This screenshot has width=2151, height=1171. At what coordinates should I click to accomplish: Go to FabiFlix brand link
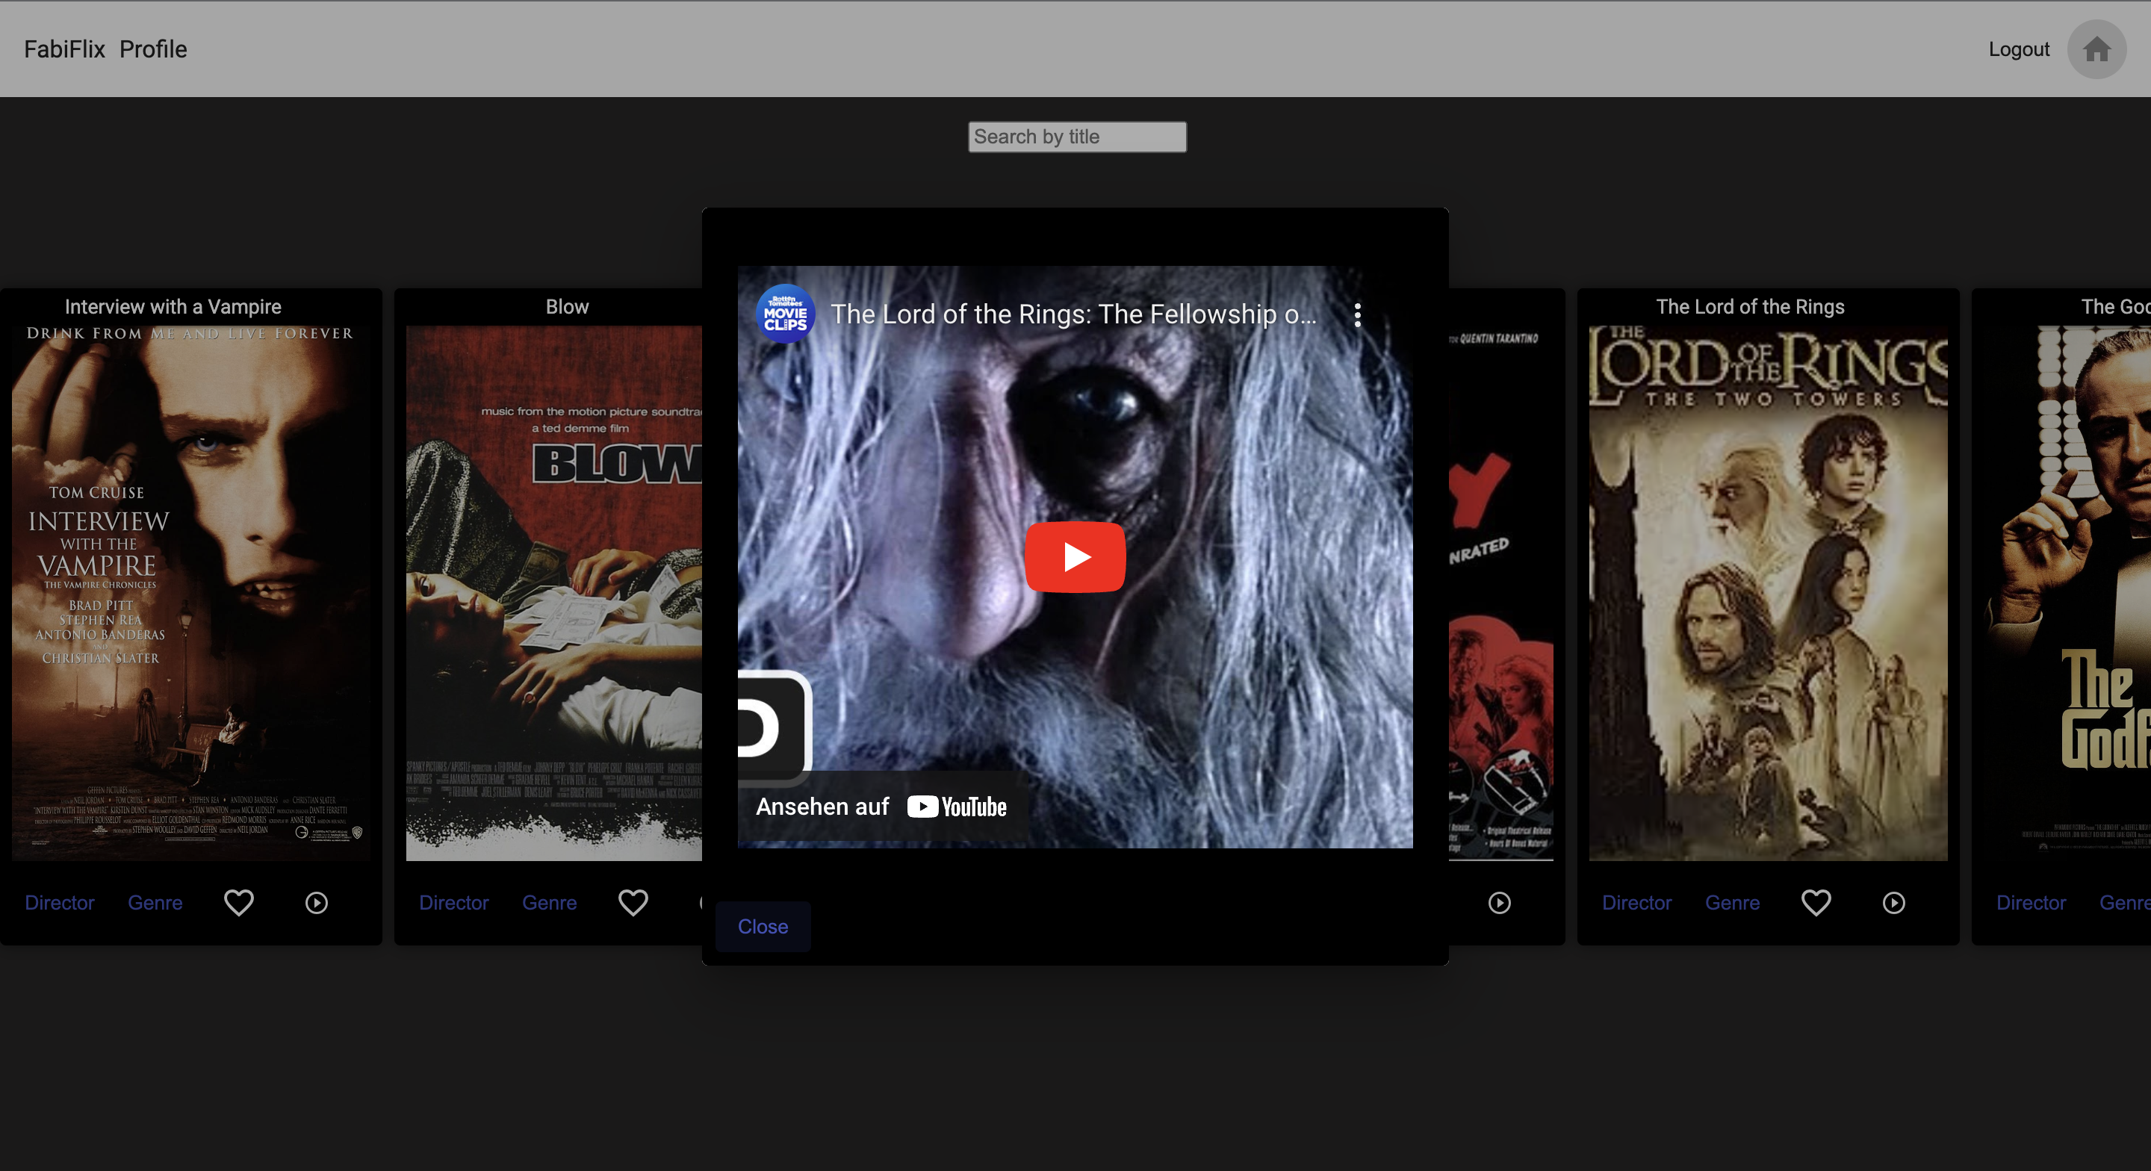pyautogui.click(x=64, y=49)
